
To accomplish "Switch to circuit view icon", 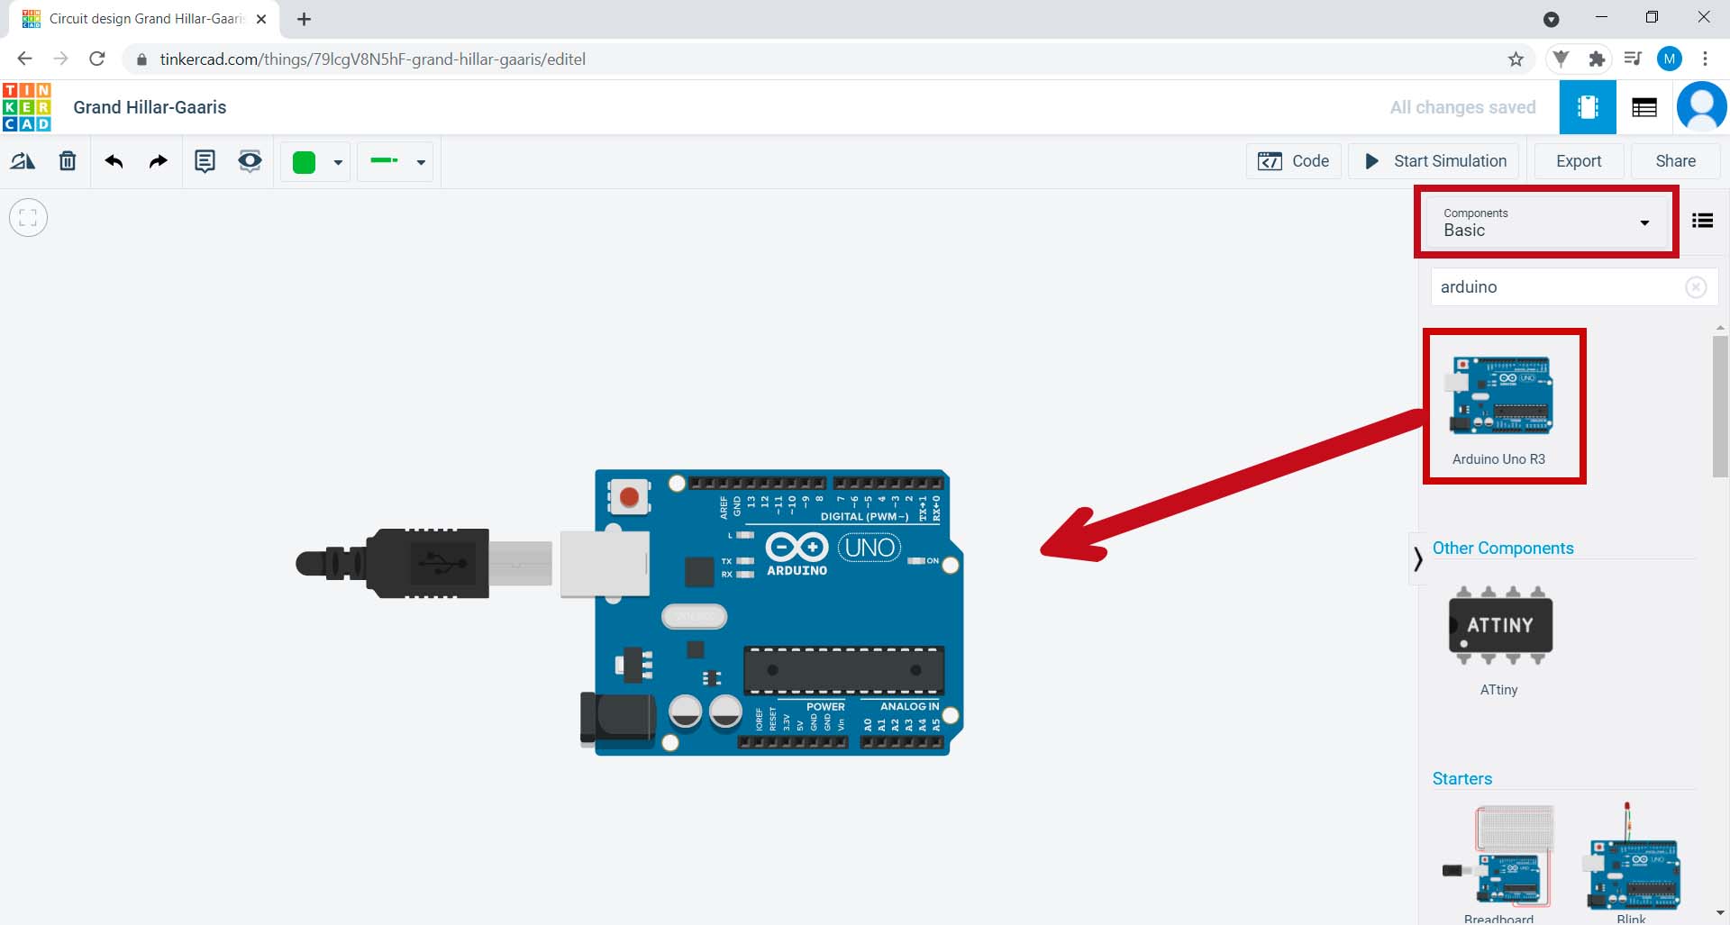I will point(1588,107).
